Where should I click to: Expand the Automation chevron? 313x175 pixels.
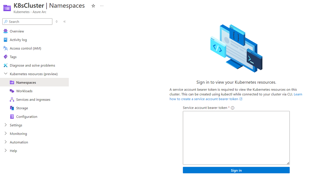pyautogui.click(x=5, y=142)
